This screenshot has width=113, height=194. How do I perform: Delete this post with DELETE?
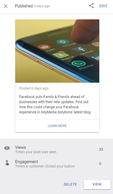point(70,184)
